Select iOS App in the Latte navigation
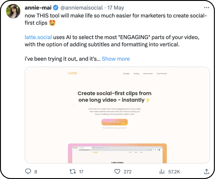The height and width of the screenshot is (179, 215). [x=126, y=73]
